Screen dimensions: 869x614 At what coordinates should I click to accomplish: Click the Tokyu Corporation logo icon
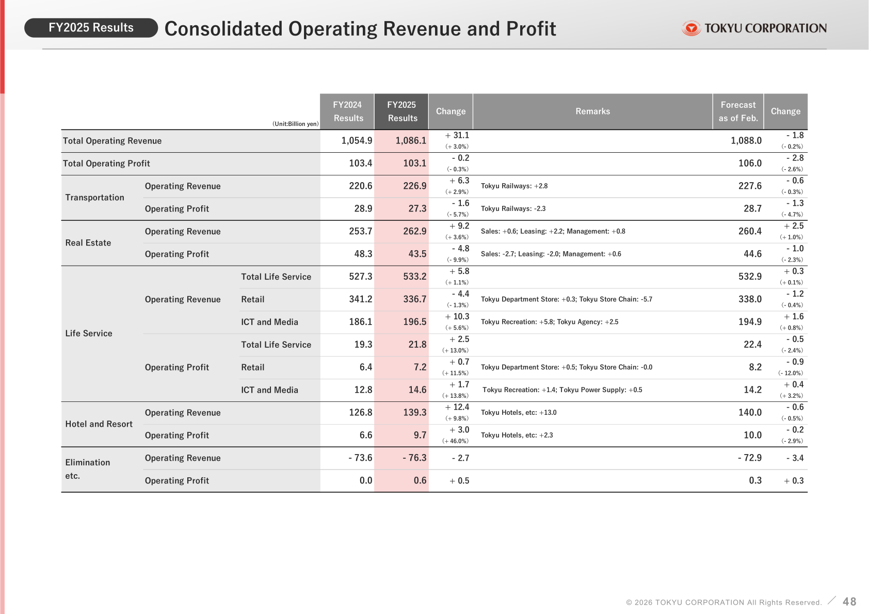pyautogui.click(x=690, y=28)
